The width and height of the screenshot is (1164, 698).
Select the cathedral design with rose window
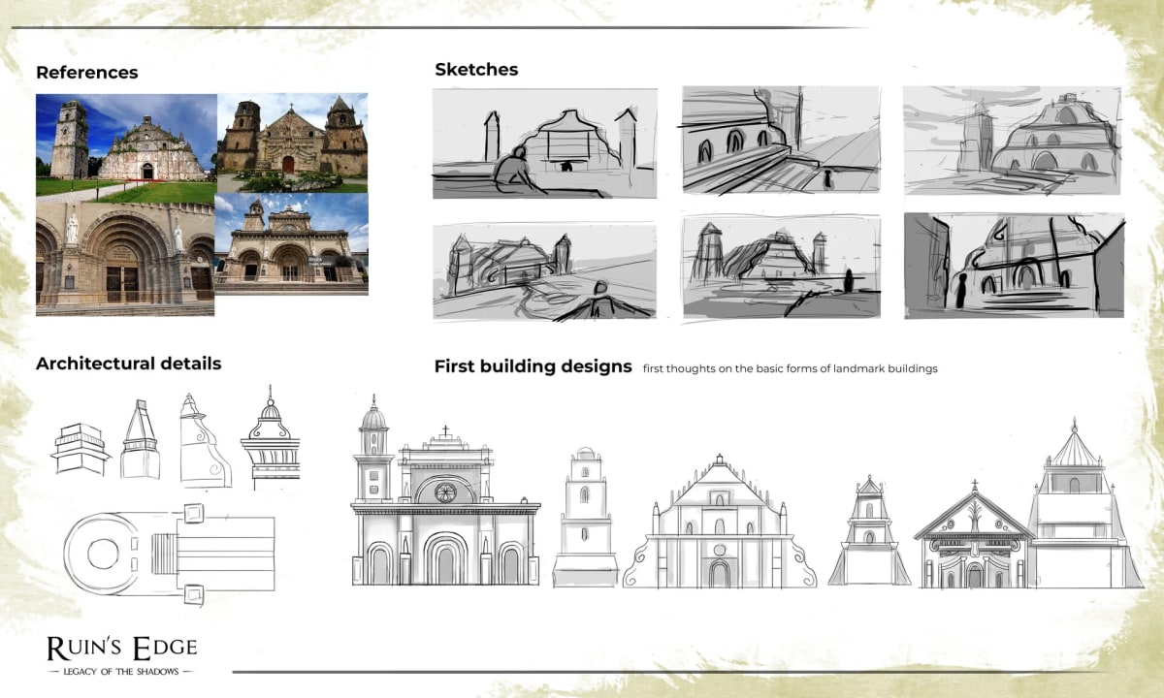coord(445,491)
